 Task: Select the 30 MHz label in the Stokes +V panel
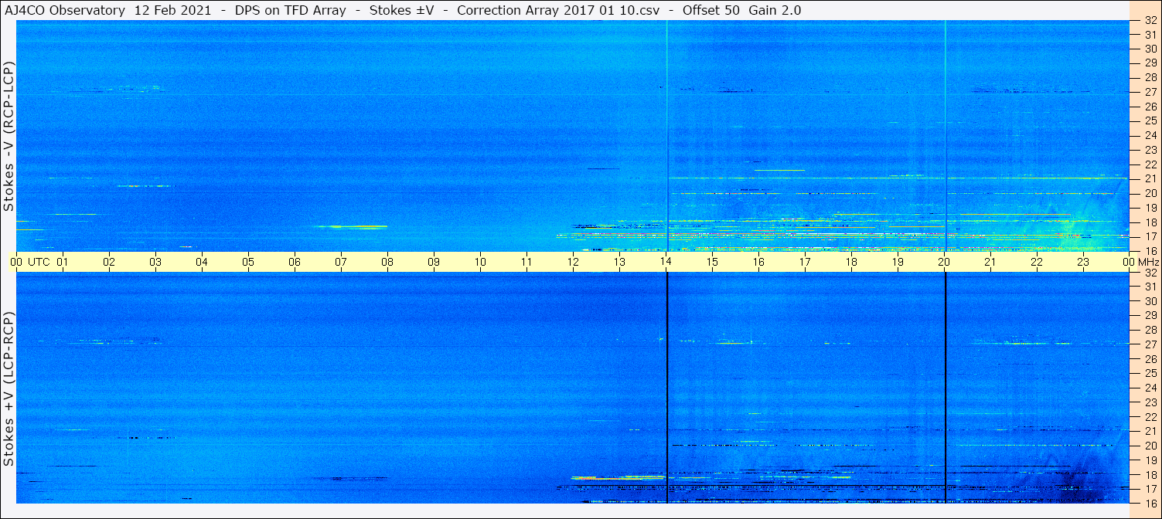(x=1150, y=301)
